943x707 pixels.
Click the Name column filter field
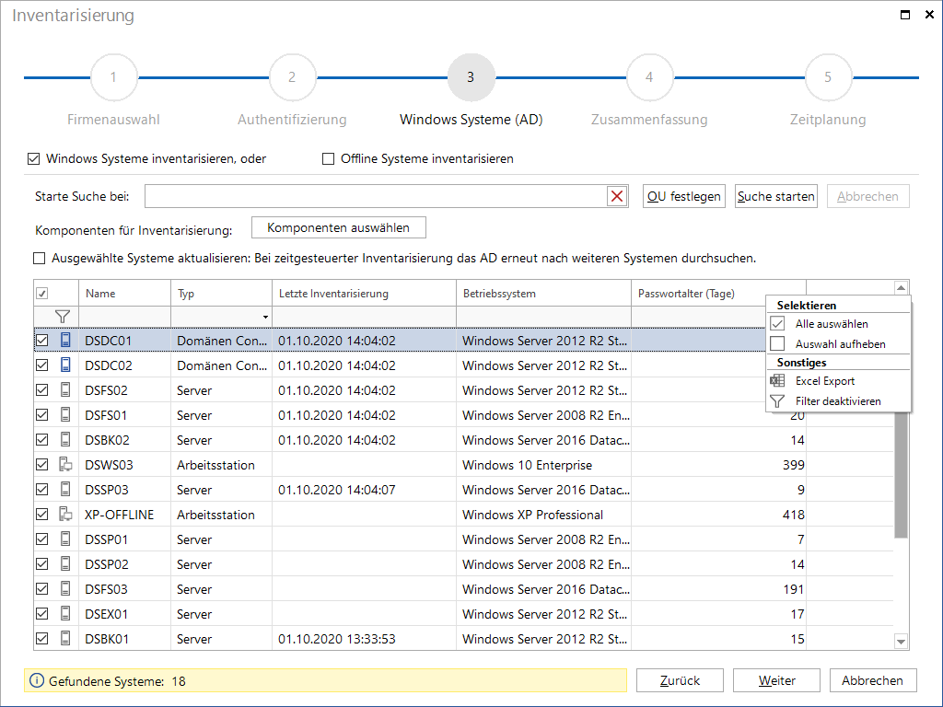tap(124, 317)
